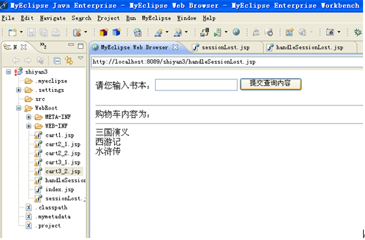This screenshot has width=365, height=240.
Task: Close the Navigator view tab
Action: pyautogui.click(x=23, y=47)
